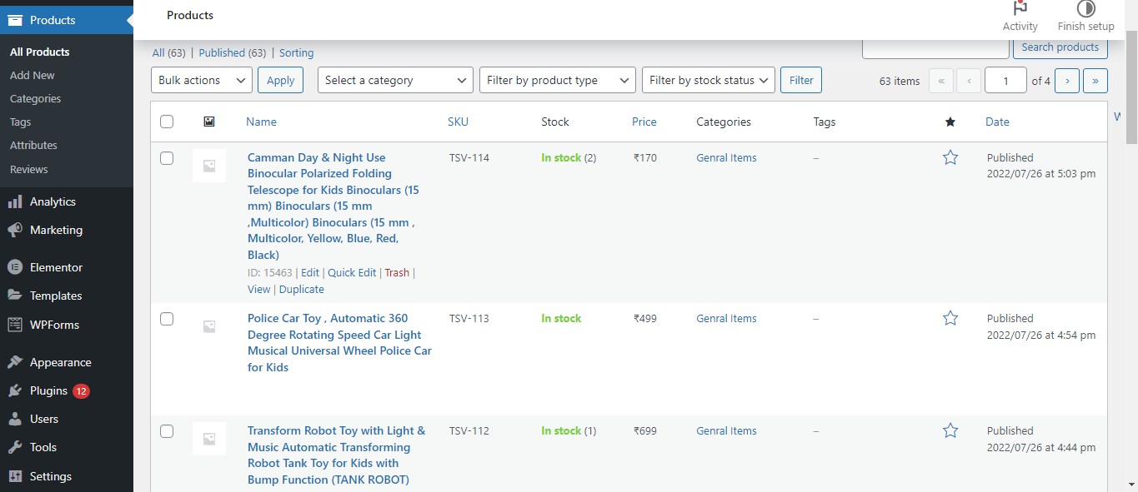Open Elementor from the sidebar
The width and height of the screenshot is (1138, 492).
coord(15,267)
